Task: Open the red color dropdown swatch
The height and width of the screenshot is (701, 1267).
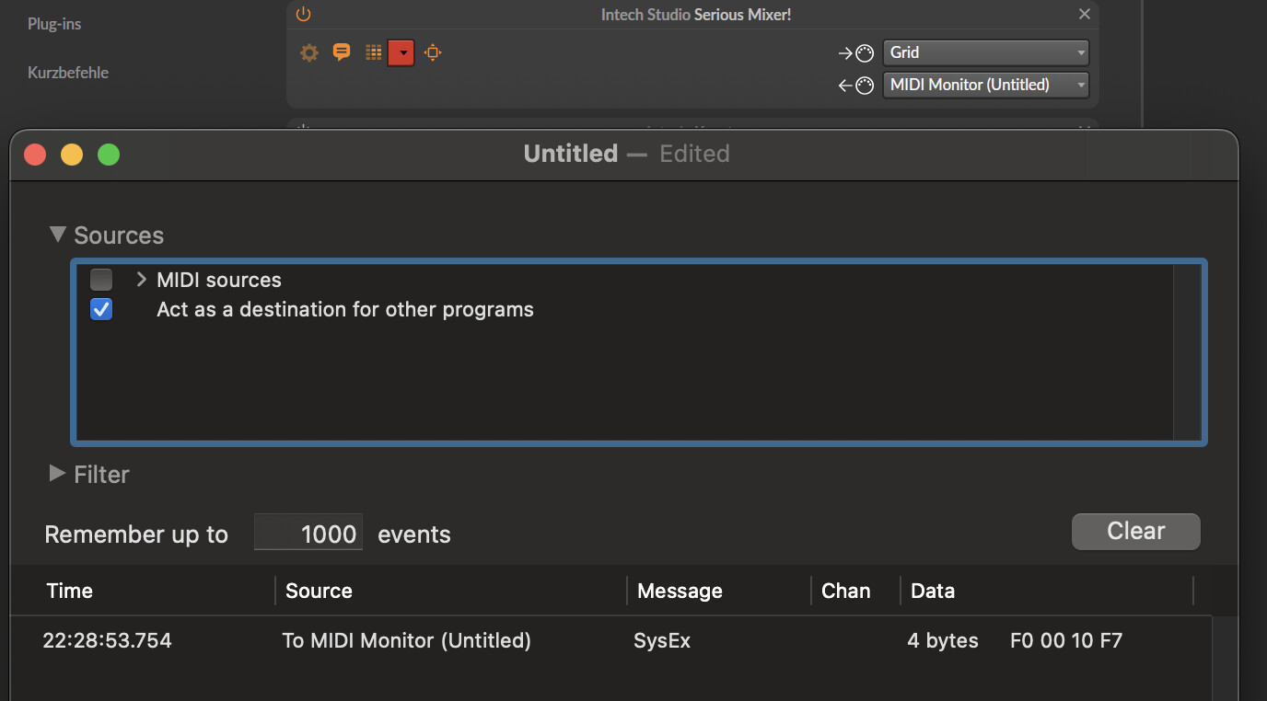Action: click(401, 53)
